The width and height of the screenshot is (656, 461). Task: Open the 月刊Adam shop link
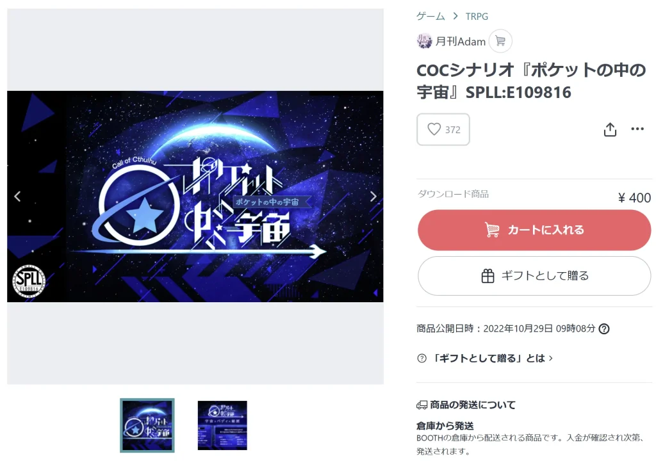click(x=460, y=42)
